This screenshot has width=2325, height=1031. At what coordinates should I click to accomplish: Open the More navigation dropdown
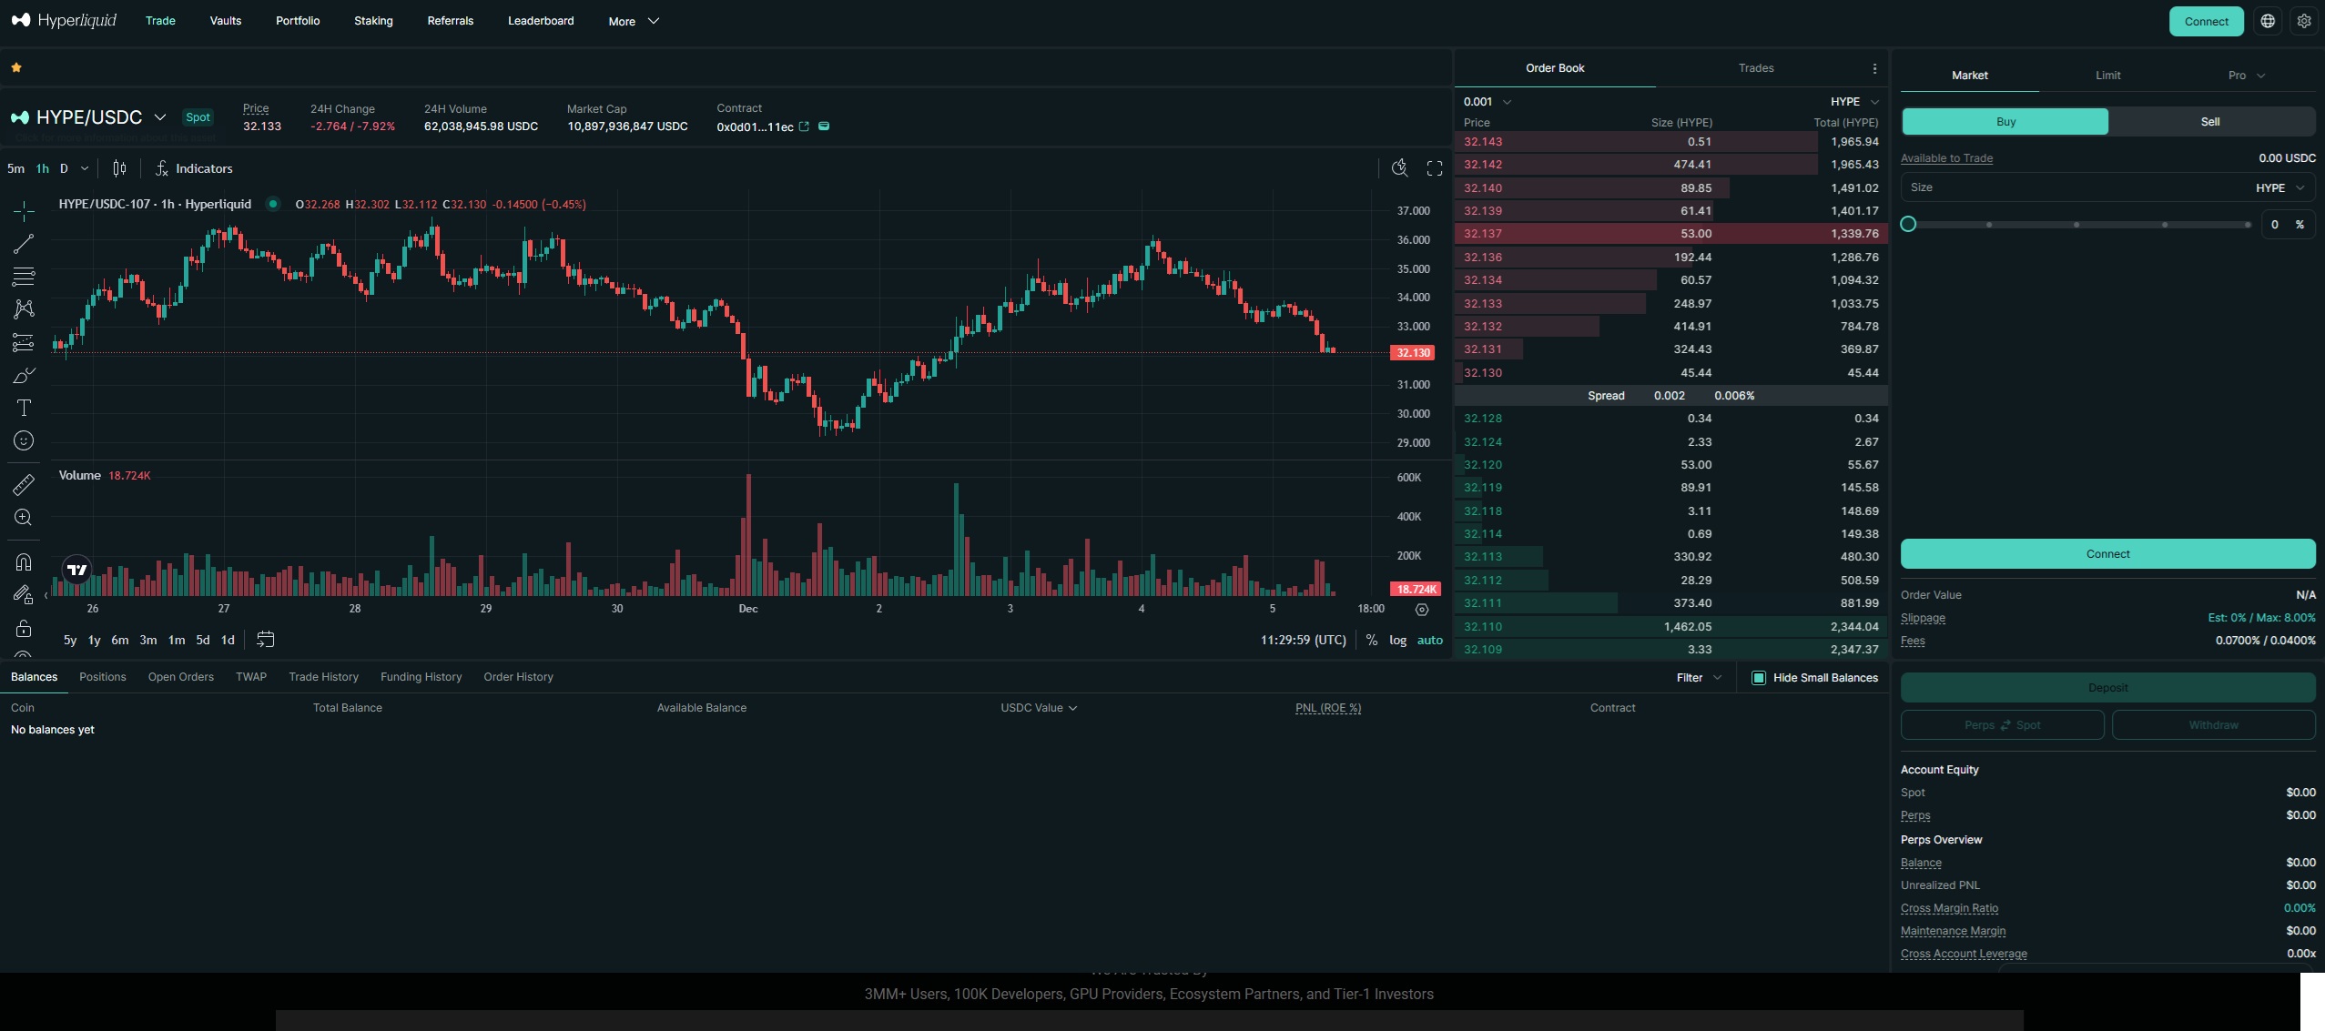pos(634,21)
